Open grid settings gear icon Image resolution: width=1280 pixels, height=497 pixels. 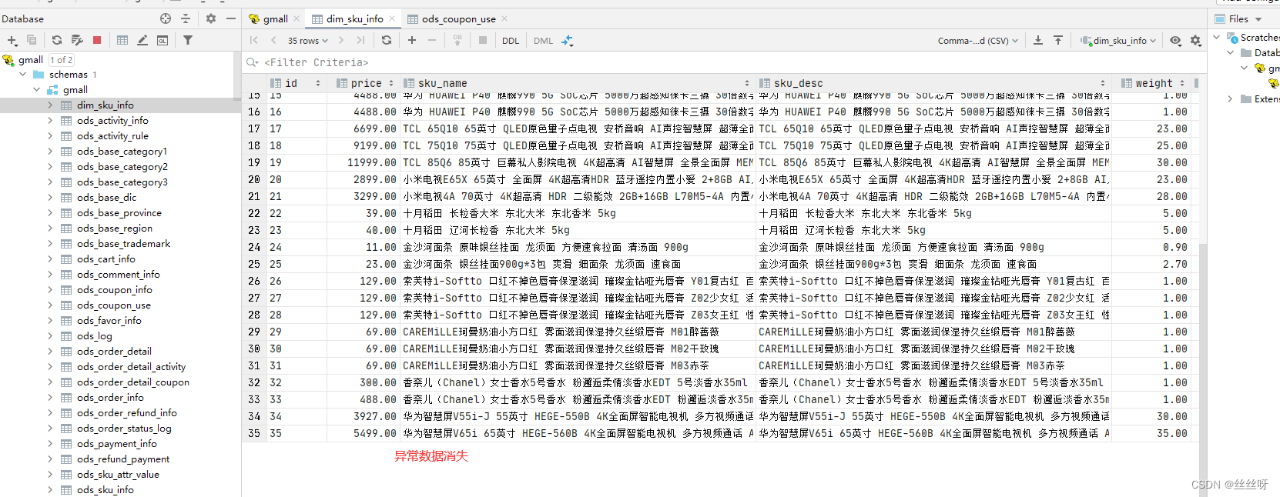pyautogui.click(x=1195, y=41)
